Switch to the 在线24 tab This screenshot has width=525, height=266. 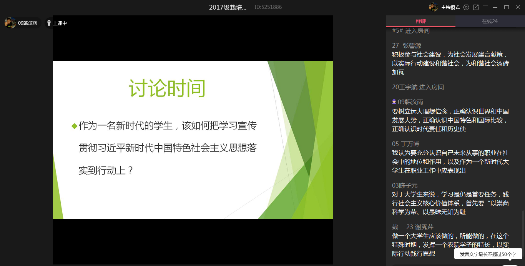pyautogui.click(x=490, y=21)
